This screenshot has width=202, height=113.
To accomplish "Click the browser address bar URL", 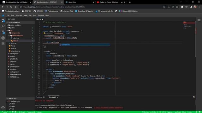I will coord(54,7).
